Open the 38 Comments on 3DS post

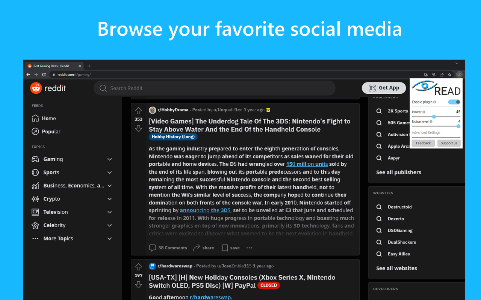click(x=168, y=248)
